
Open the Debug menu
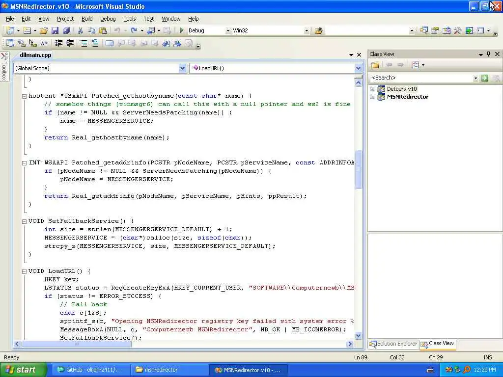coord(108,19)
